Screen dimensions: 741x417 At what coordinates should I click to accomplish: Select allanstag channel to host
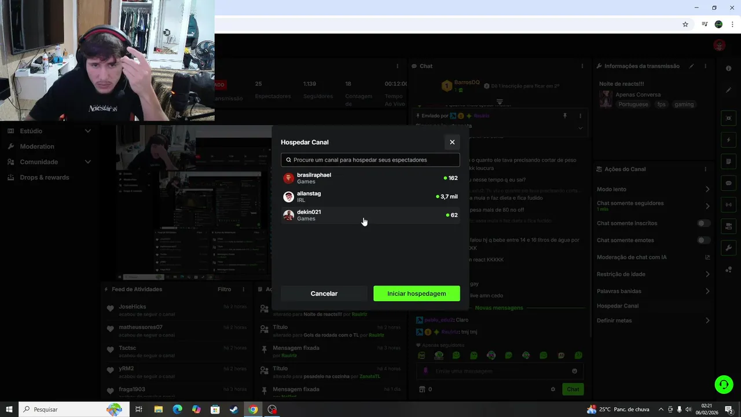click(370, 196)
